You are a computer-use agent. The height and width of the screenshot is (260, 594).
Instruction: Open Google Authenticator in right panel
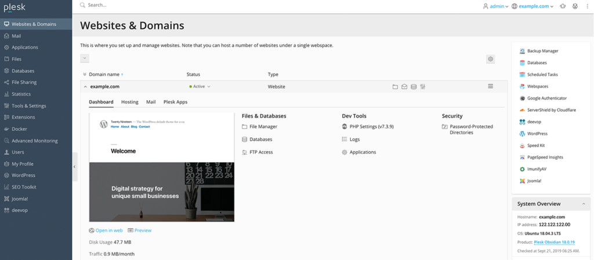(x=543, y=98)
